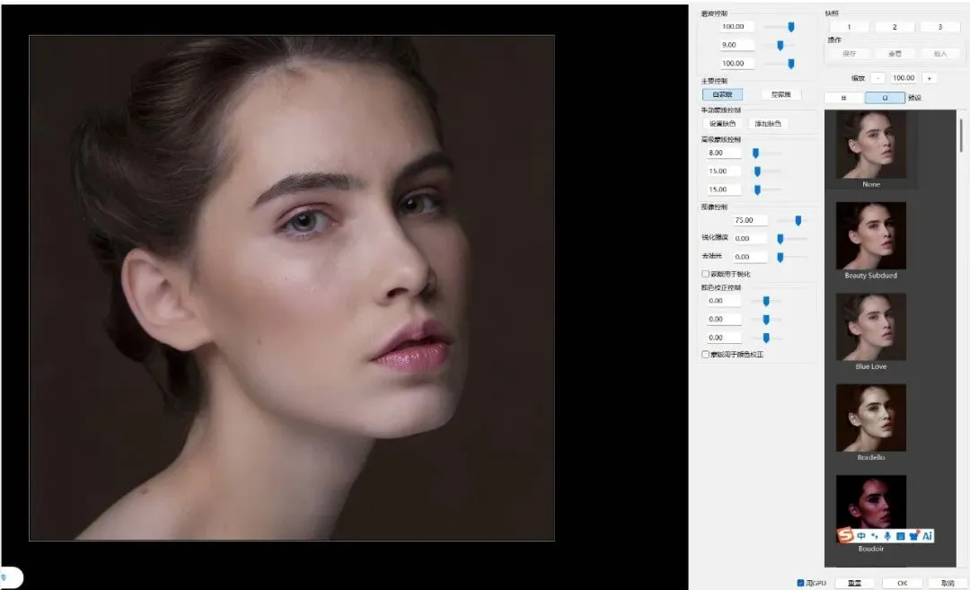Screen dimensions: 970x590
Task: Click the first grayed operation button under snapshots
Action: [x=849, y=54]
